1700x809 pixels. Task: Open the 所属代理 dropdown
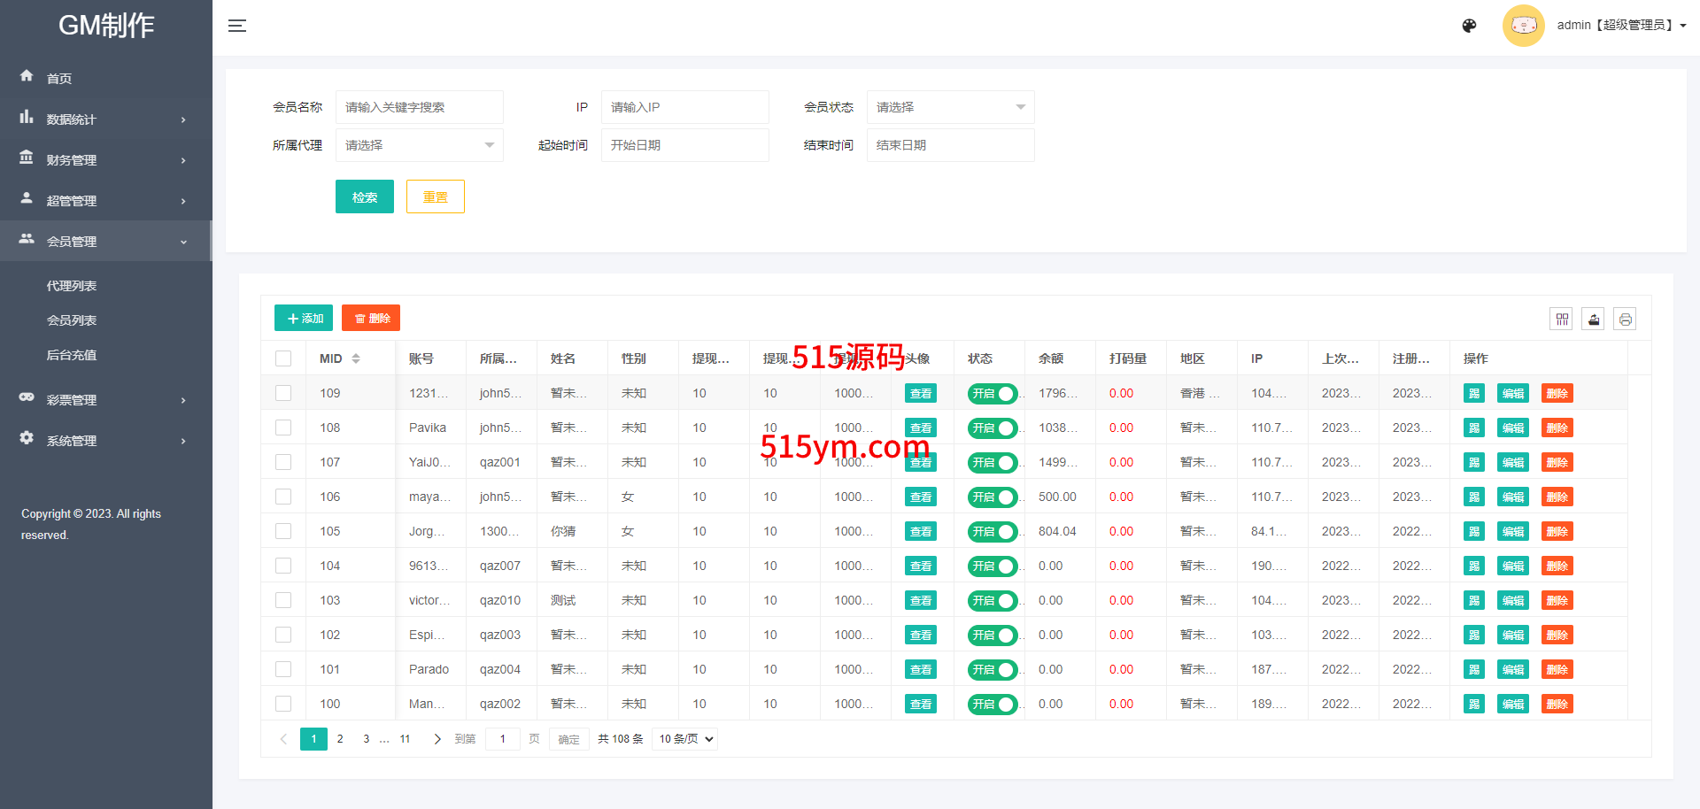point(419,145)
